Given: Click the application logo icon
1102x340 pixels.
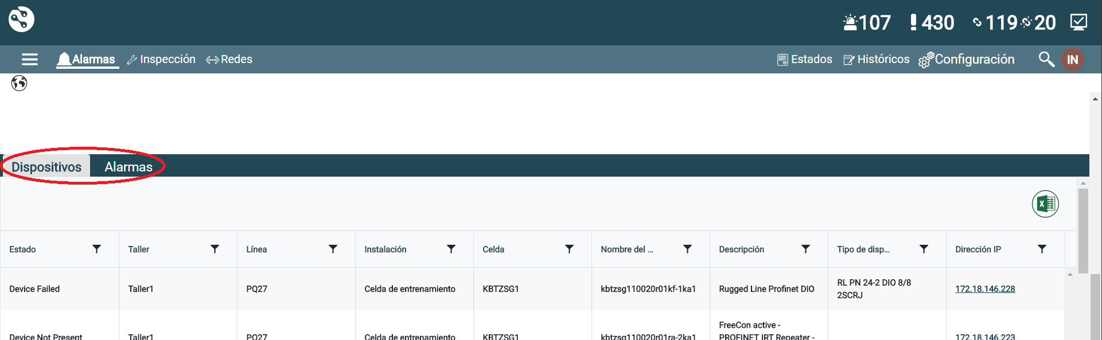Looking at the screenshot, I should (21, 19).
